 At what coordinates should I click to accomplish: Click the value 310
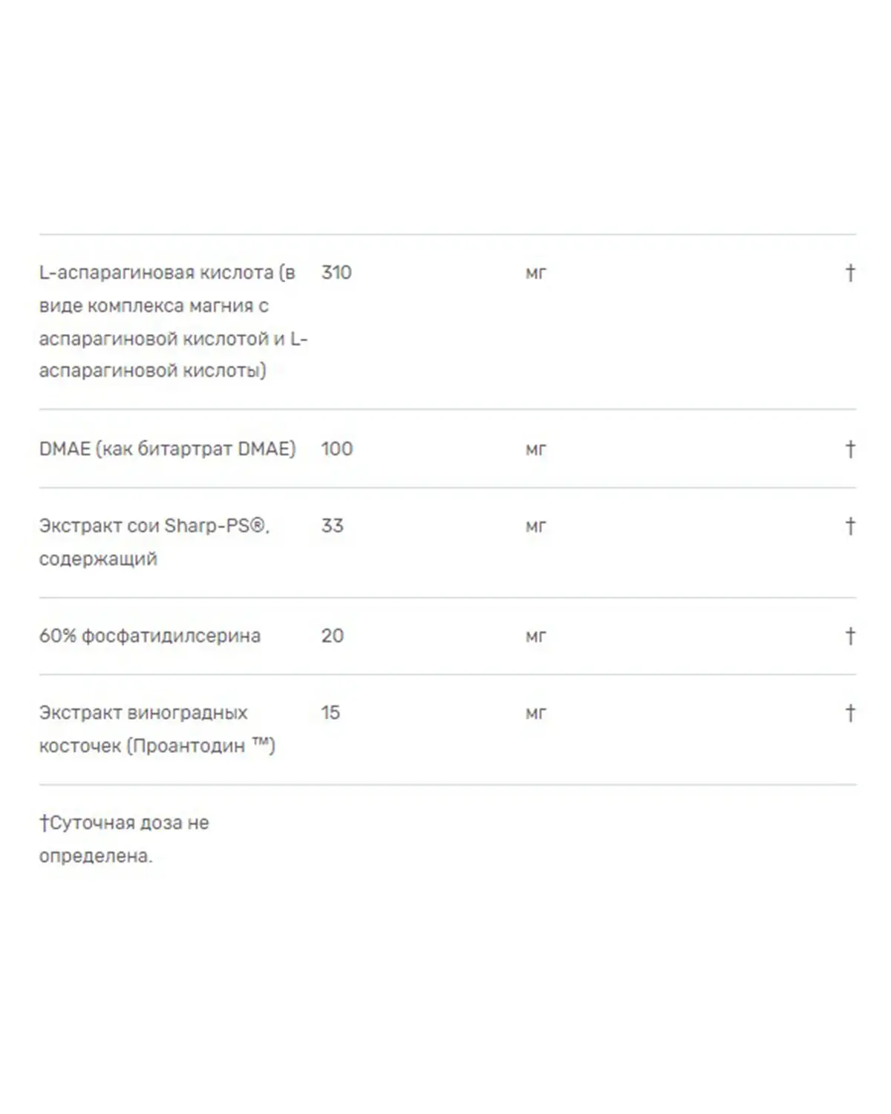336,273
